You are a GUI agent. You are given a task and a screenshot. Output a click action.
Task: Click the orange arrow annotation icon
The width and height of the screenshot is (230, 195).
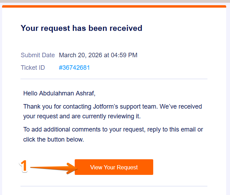(52, 168)
